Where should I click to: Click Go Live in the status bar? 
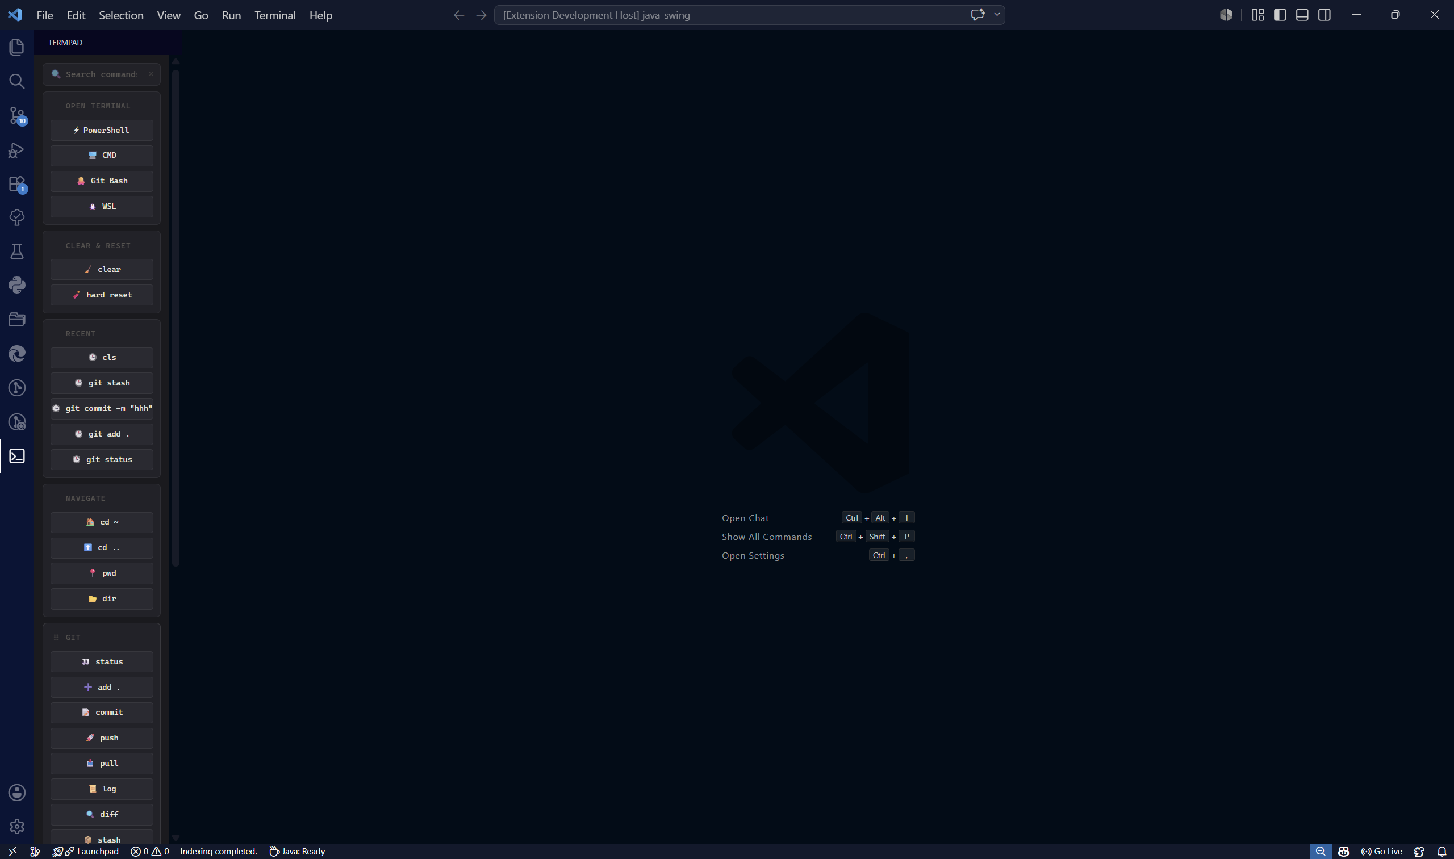click(x=1381, y=851)
